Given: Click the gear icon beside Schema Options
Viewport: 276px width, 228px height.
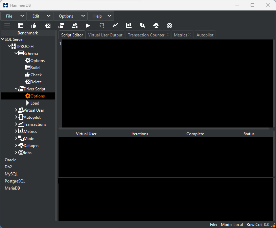Looking at the screenshot, I should coord(28,61).
